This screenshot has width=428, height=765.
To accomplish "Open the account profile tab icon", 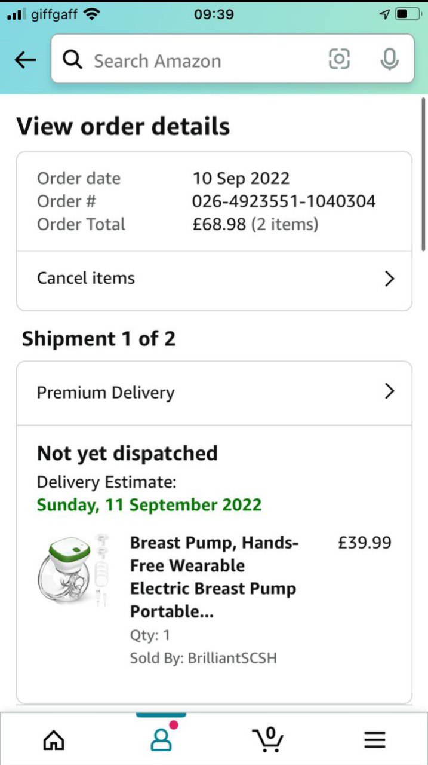I will (161, 740).
